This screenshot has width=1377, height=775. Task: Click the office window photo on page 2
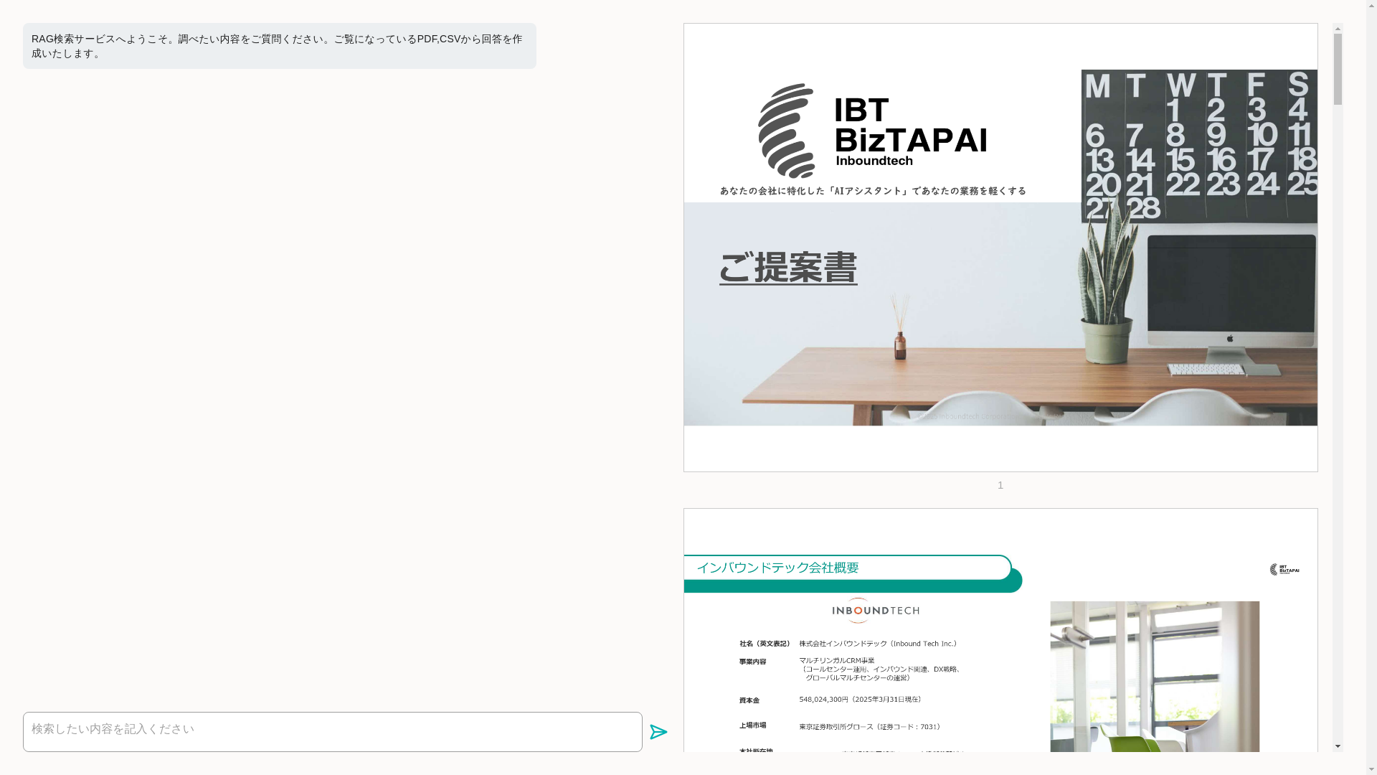(x=1155, y=676)
